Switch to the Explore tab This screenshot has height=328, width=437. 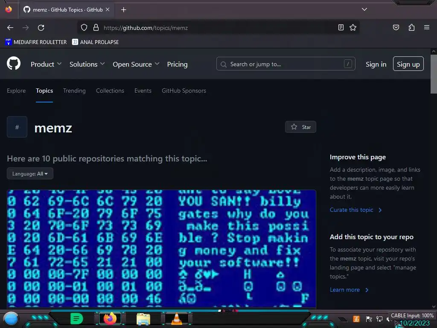click(16, 91)
